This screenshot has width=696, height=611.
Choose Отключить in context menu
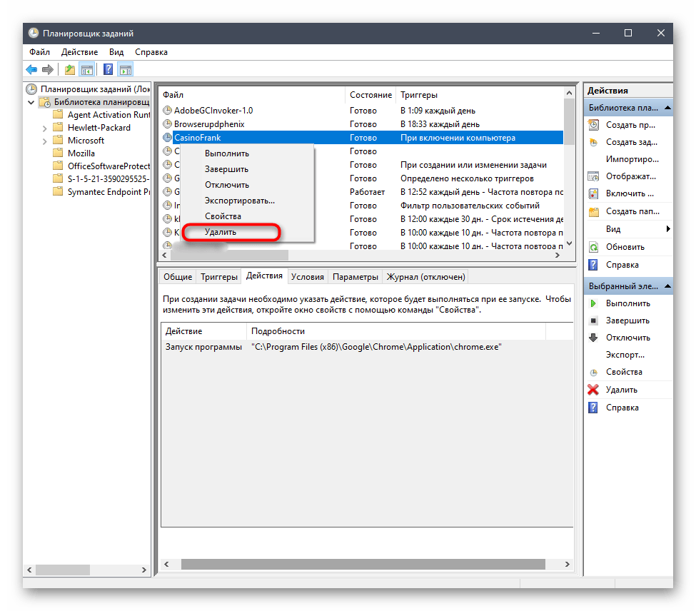click(x=227, y=185)
